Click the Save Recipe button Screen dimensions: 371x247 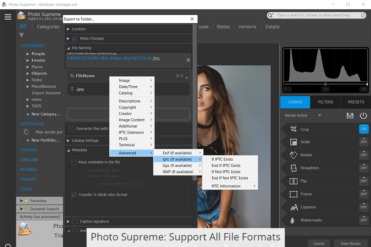[351, 244]
